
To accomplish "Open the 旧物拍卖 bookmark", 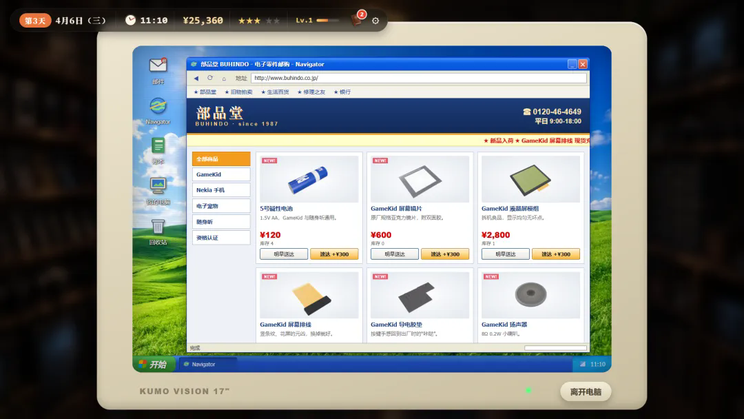I will point(238,92).
